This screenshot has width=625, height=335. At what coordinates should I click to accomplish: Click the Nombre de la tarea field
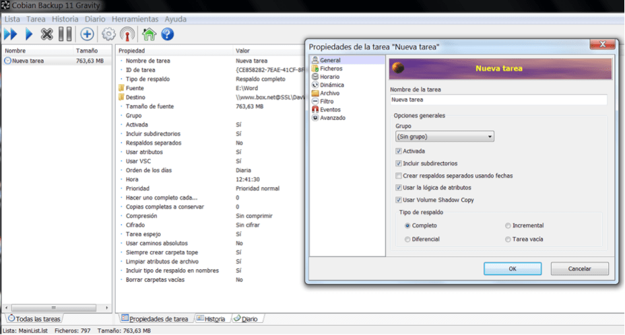tap(498, 100)
